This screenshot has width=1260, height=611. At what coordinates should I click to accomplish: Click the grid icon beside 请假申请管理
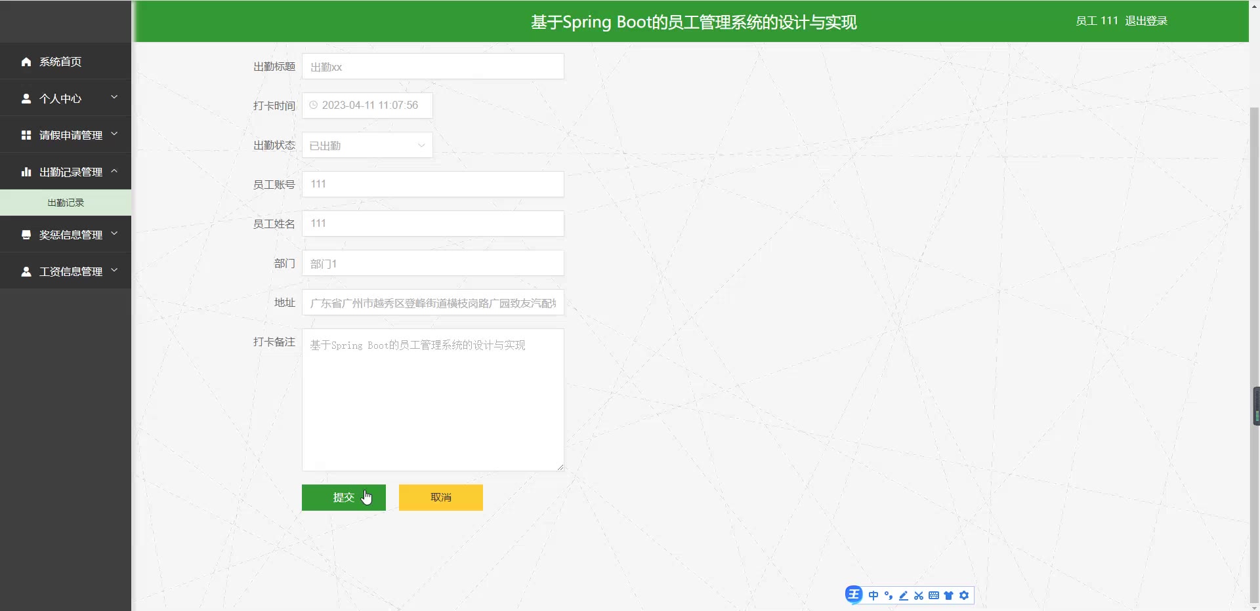[x=26, y=135]
